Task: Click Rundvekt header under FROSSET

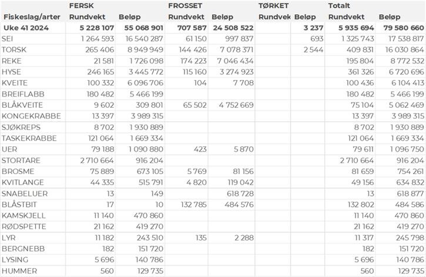Action: click(x=187, y=17)
